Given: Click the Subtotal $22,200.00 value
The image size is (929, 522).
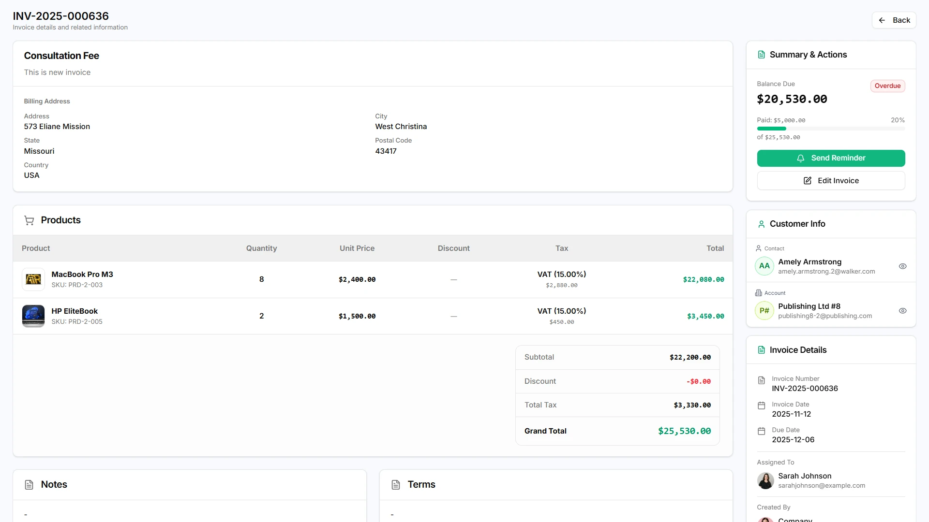Looking at the screenshot, I should click(690, 358).
